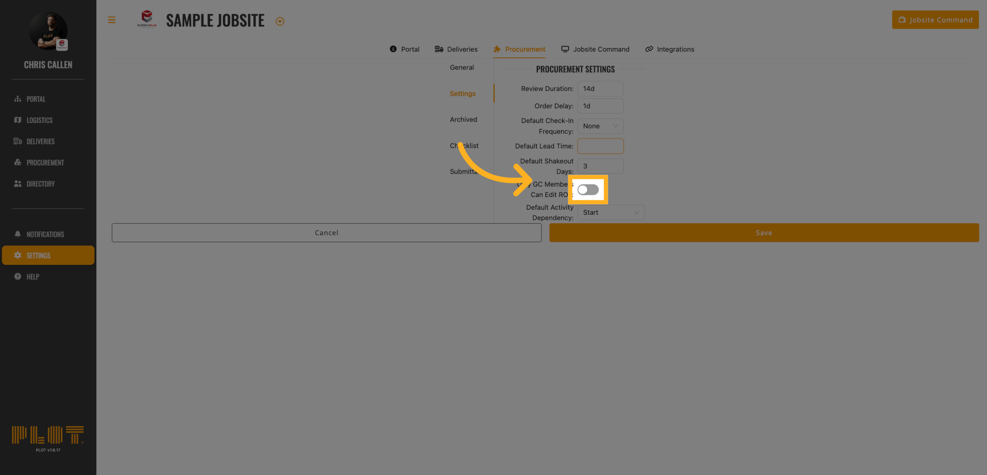Click the Help question mark item
The image size is (987, 475).
(x=32, y=277)
